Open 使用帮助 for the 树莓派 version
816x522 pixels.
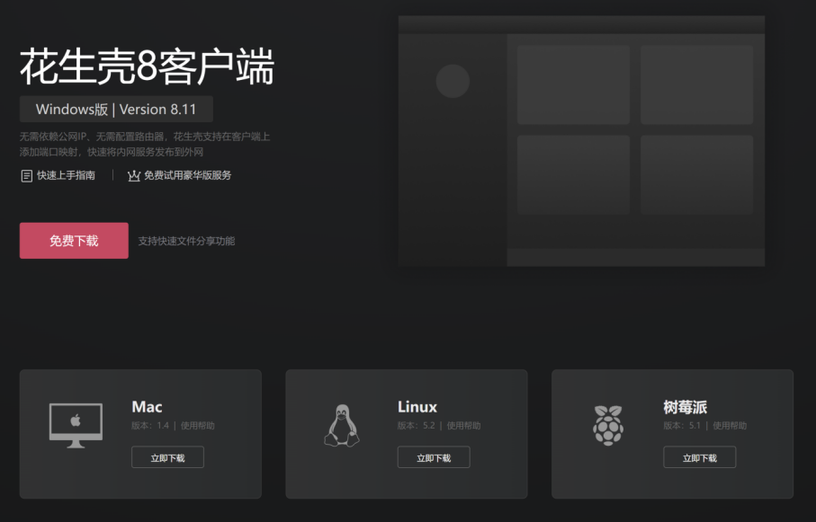pyautogui.click(x=730, y=426)
